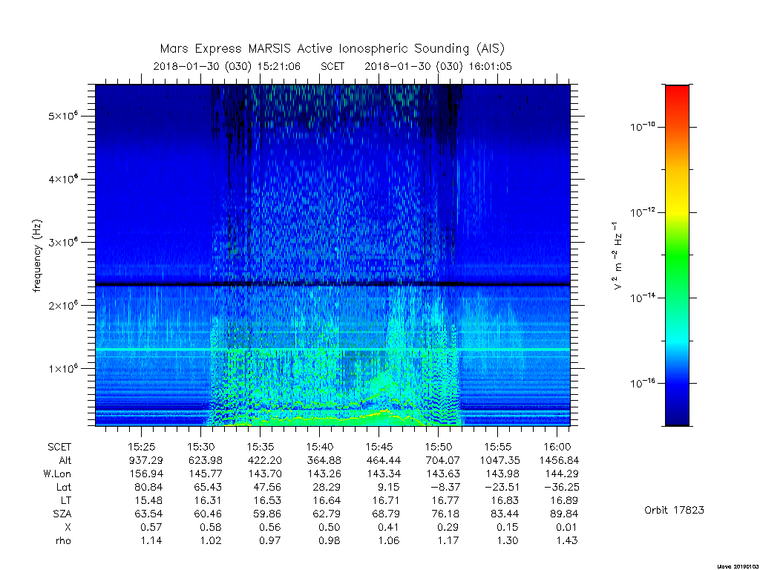Click the 'frequency (Hz)' axis label

(x=37, y=256)
